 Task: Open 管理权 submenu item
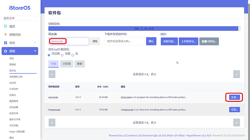point(13,64)
